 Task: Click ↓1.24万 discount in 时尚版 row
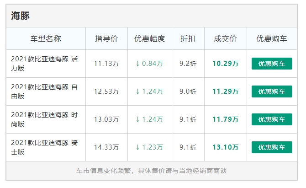(149, 119)
